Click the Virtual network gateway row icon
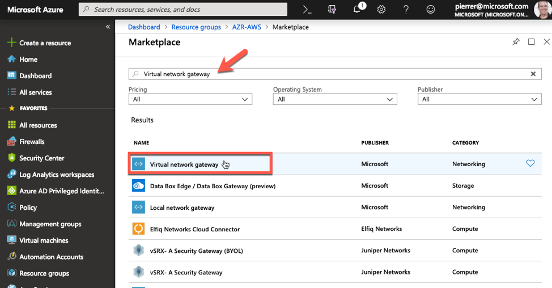 coord(138,164)
